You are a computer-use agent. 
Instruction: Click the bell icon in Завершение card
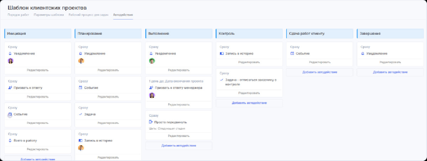point(363,53)
